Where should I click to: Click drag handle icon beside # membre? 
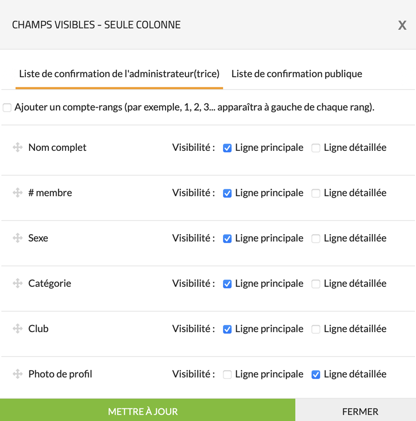18,193
